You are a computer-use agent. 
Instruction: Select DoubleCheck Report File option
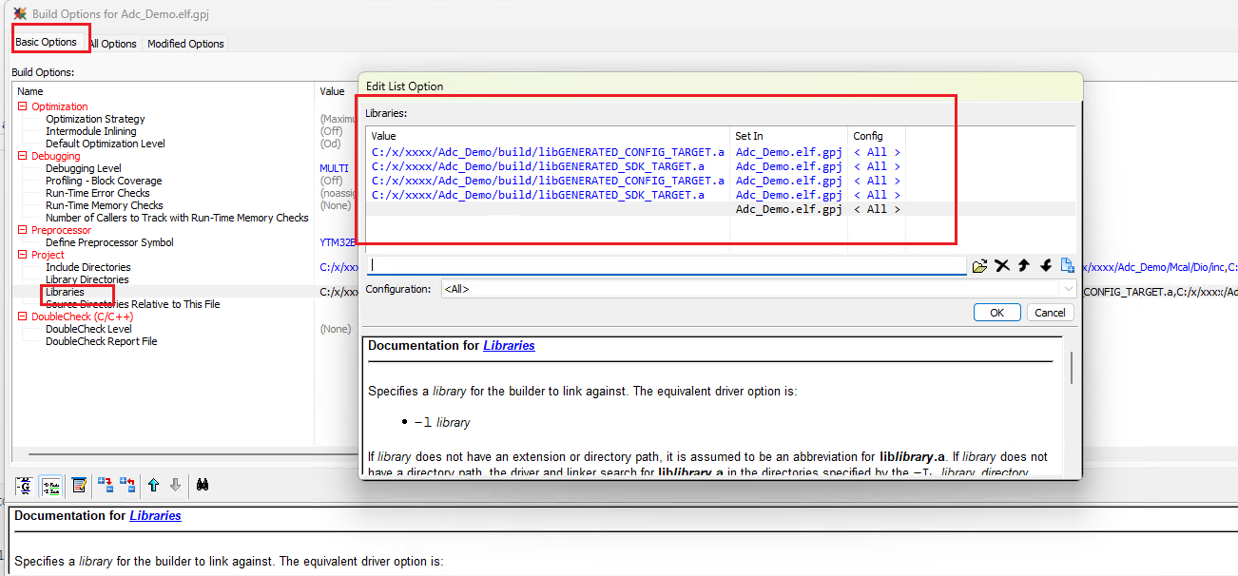coord(101,341)
